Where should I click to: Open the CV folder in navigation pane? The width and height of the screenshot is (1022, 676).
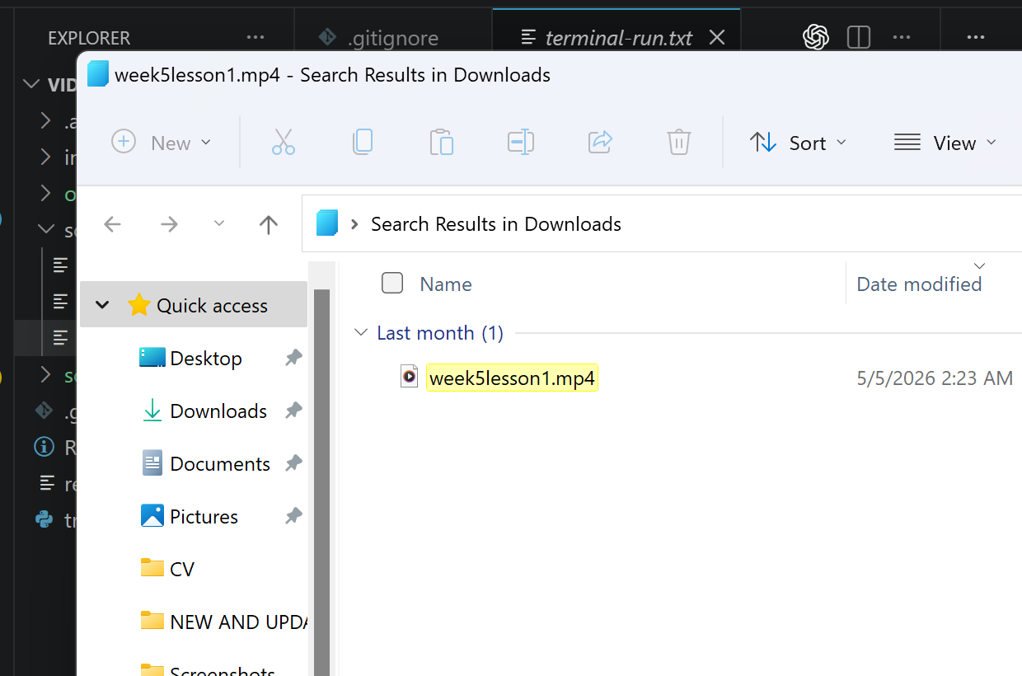181,570
